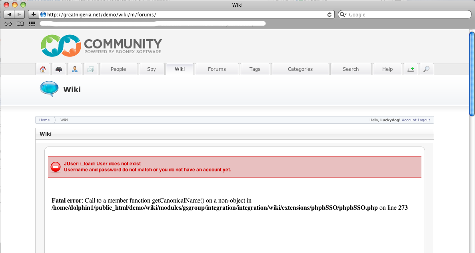Click the Wiki breadcrumb item

click(64, 120)
